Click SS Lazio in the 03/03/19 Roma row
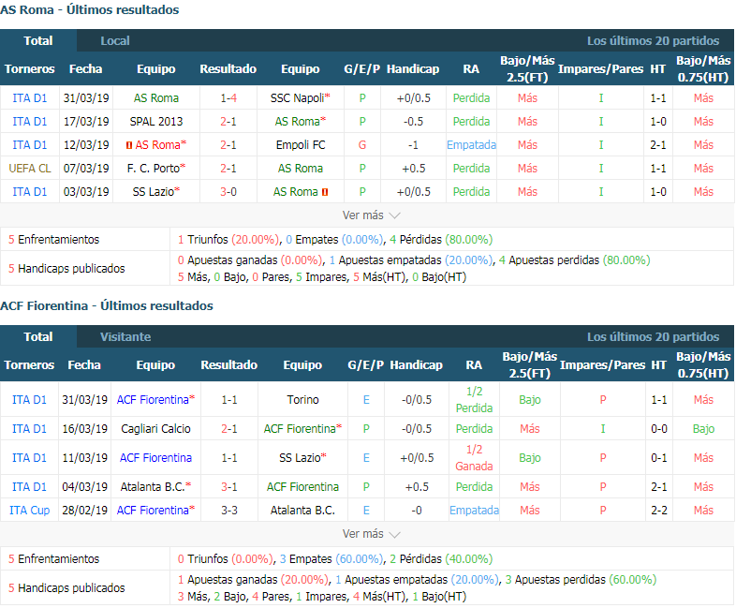The width and height of the screenshot is (736, 608). pos(153,191)
